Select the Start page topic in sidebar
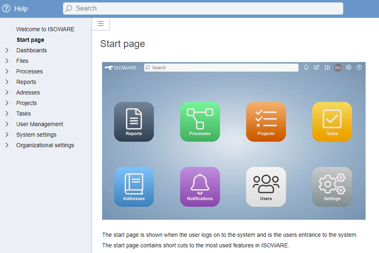 (30, 40)
